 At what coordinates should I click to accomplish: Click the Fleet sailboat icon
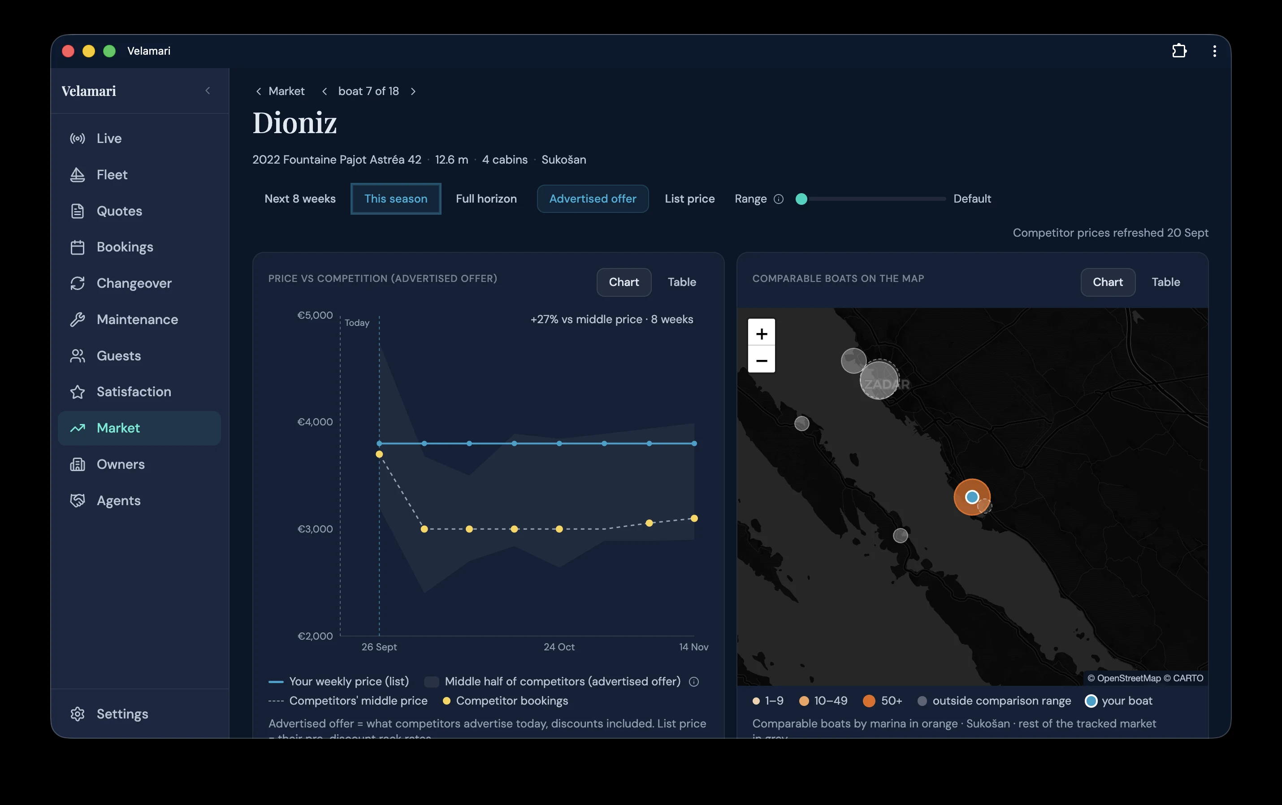[78, 175]
